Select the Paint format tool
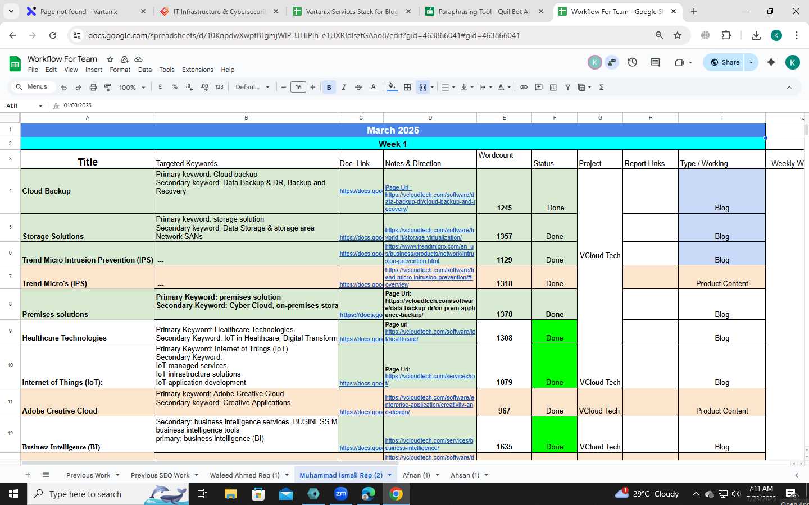The height and width of the screenshot is (505, 809). coord(107,88)
